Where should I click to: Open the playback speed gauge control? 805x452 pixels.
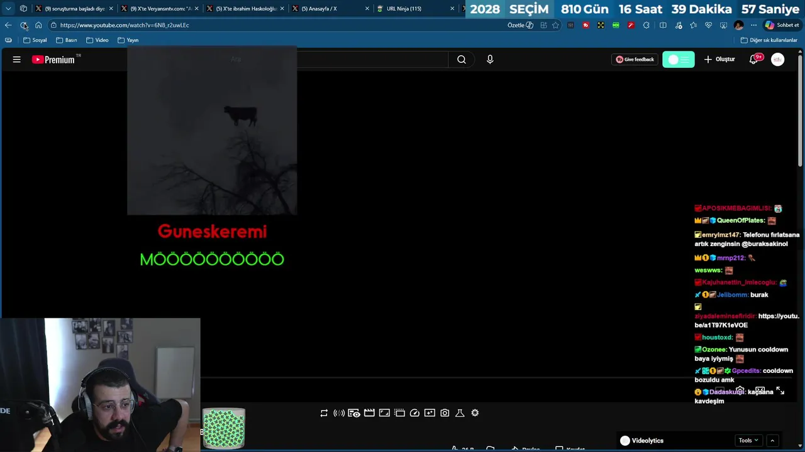pyautogui.click(x=414, y=413)
